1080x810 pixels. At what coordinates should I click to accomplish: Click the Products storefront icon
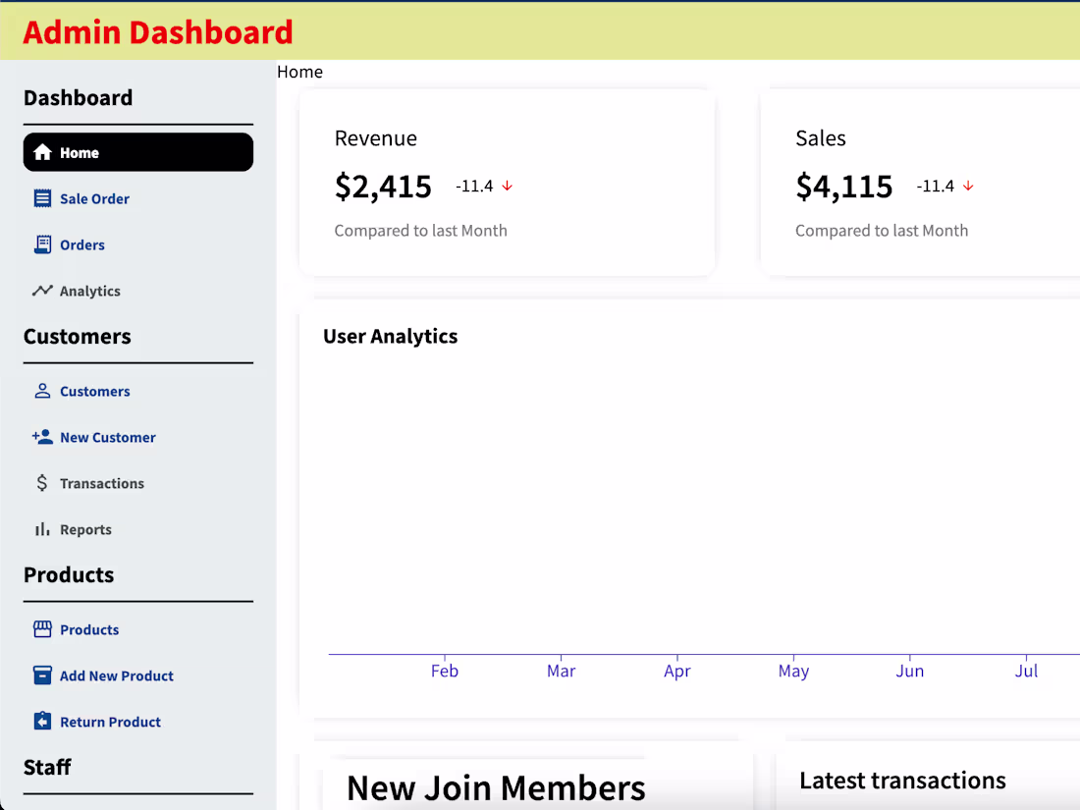[x=42, y=629]
